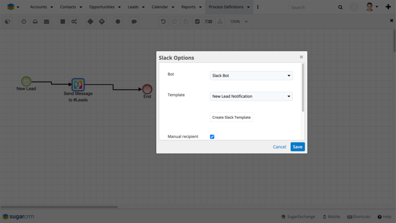Click into the Search field

point(313,7)
